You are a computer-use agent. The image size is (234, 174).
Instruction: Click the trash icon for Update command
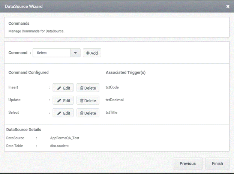[82, 101]
